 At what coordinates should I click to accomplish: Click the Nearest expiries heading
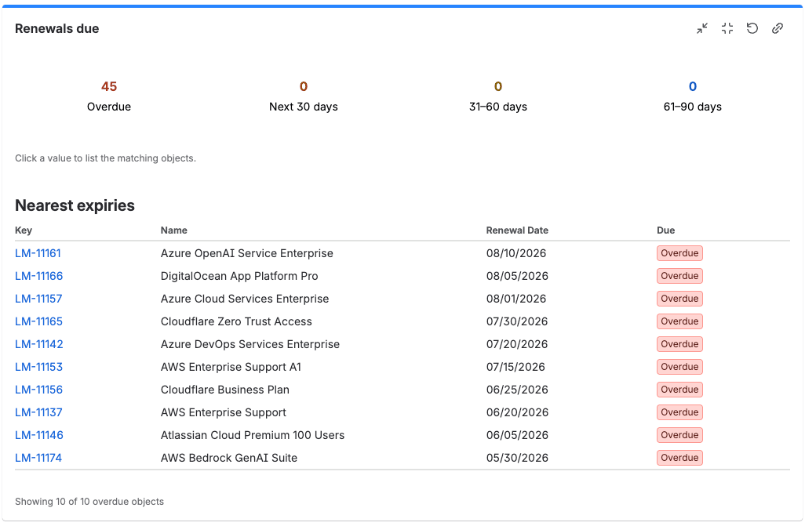(75, 205)
